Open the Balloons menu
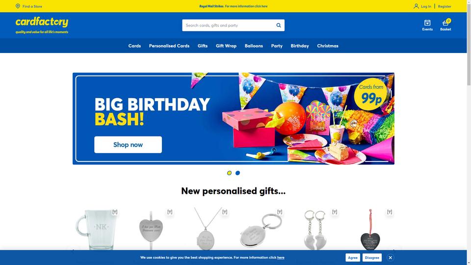The height and width of the screenshot is (265, 471). pyautogui.click(x=254, y=46)
